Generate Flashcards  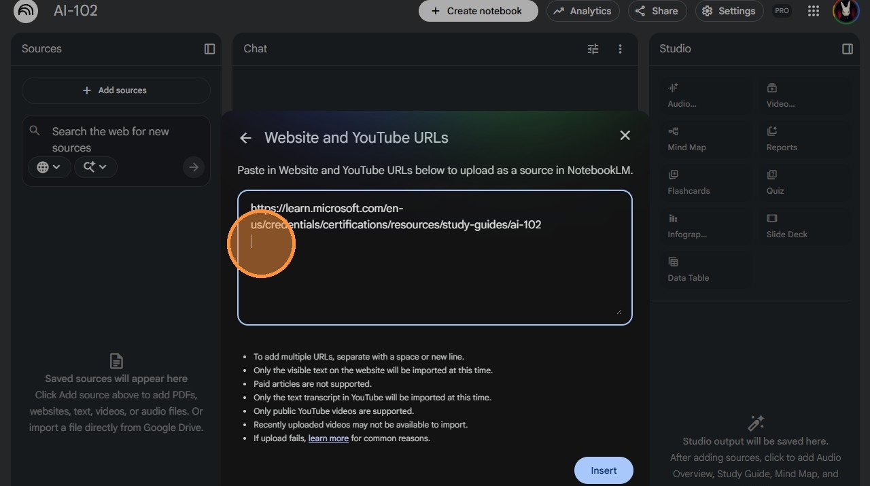pyautogui.click(x=706, y=183)
